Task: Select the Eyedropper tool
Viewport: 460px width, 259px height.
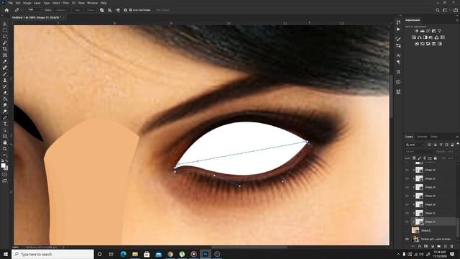Action: tap(5, 61)
